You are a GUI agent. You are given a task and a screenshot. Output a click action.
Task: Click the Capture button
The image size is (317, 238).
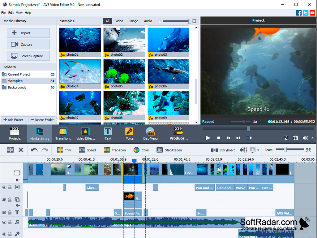click(28, 45)
